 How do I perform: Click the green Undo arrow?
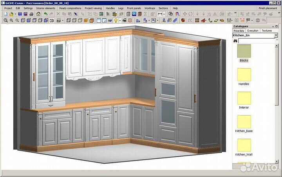[x=45, y=14]
